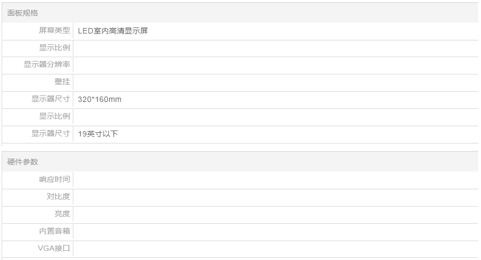Click the 显示器尺寸 label beside 320*160mm

pyautogui.click(x=50, y=99)
